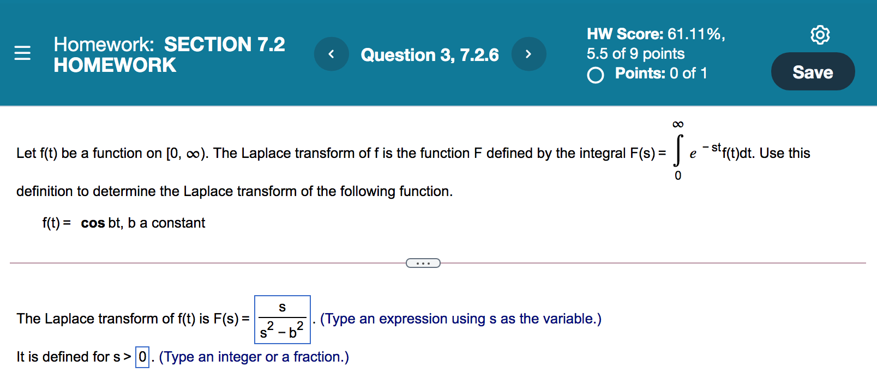Open the SECTION 7.2 HOMEWORK title
Viewport: 877px width, 391px height.
pos(169,54)
